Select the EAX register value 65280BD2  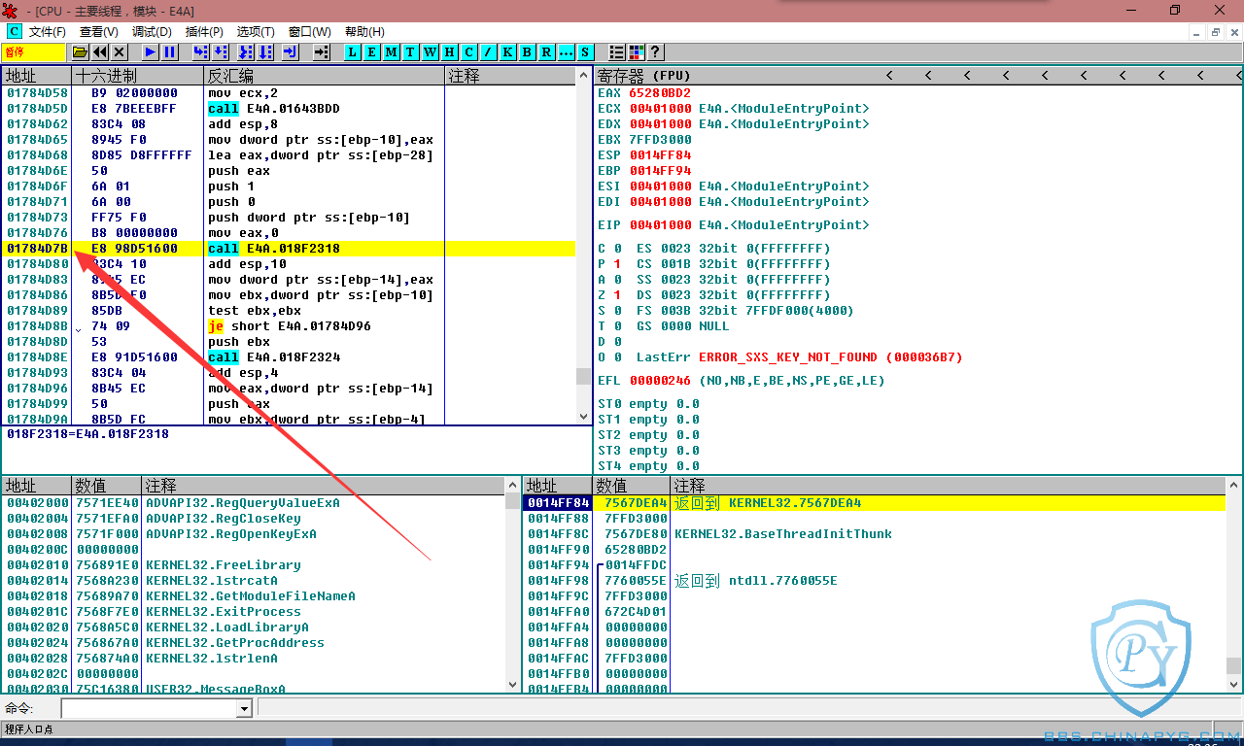(x=660, y=93)
